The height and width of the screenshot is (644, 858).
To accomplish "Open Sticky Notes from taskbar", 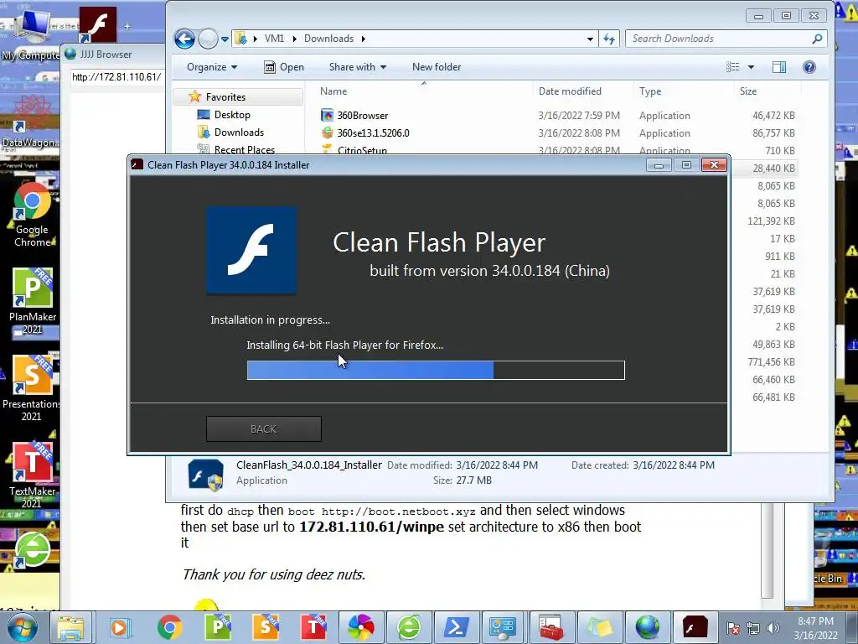I will point(598,627).
